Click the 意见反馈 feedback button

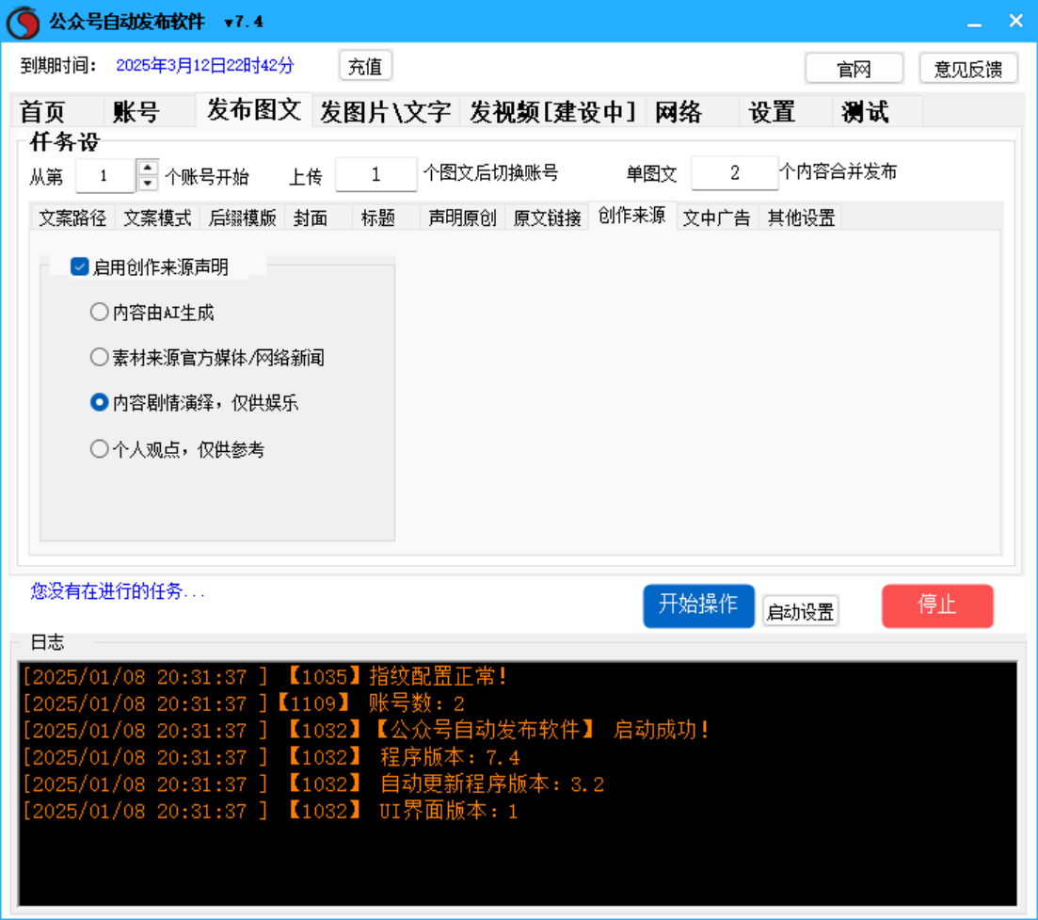[x=967, y=68]
